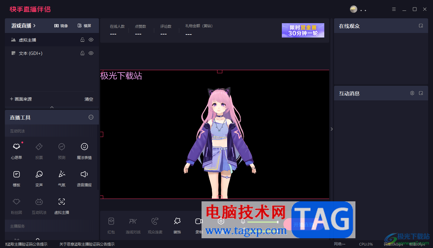Click the 互动玩法 section label
433x248 pixels.
[x=17, y=131]
